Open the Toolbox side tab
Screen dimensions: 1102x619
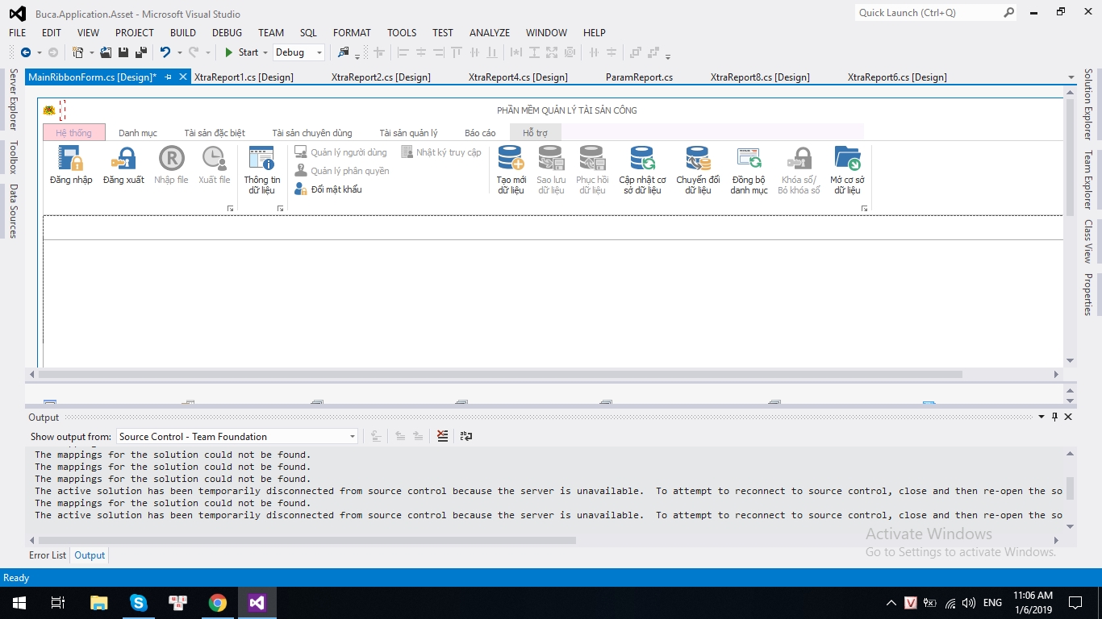13,157
